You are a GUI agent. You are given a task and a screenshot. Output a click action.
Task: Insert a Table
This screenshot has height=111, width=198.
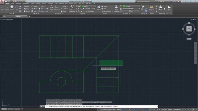63,11
